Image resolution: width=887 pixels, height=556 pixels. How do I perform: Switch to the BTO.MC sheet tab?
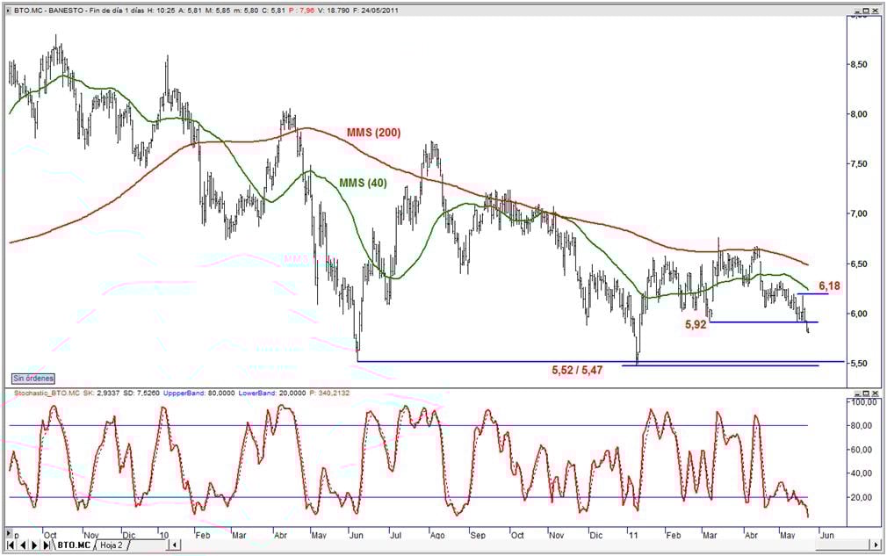(x=73, y=545)
